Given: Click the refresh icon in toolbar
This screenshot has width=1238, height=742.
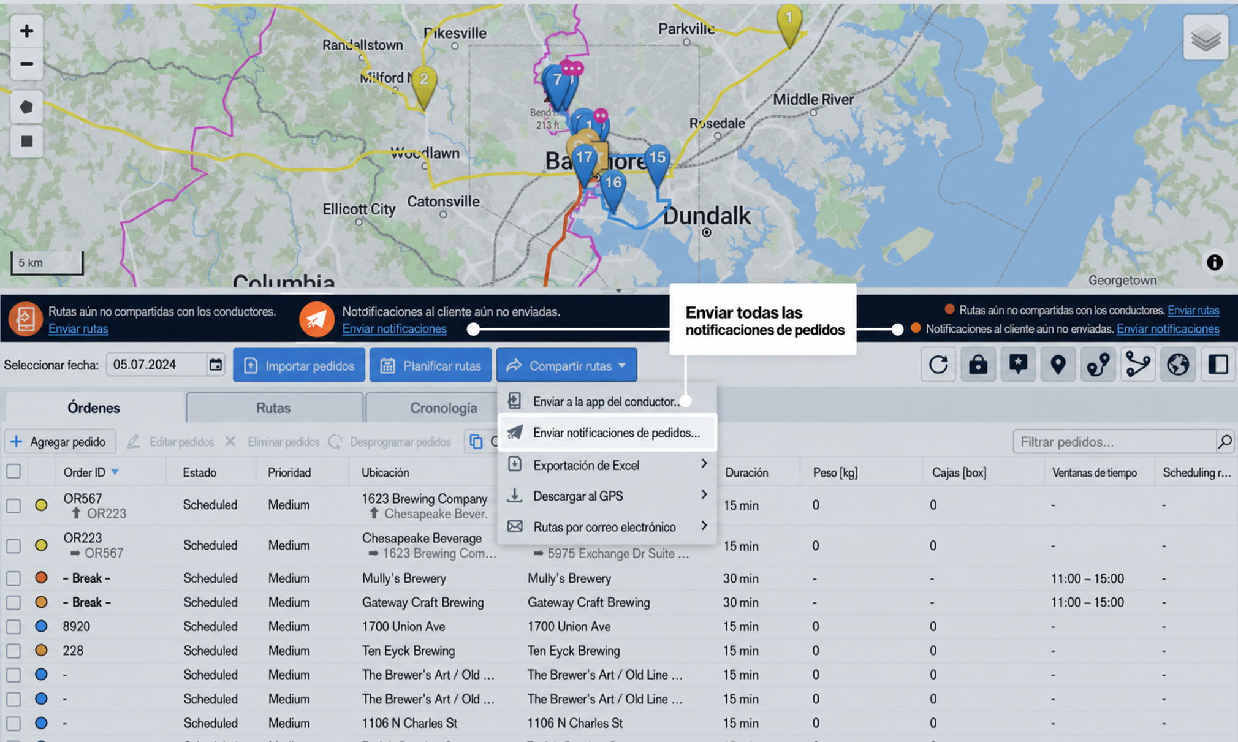Looking at the screenshot, I should [938, 365].
